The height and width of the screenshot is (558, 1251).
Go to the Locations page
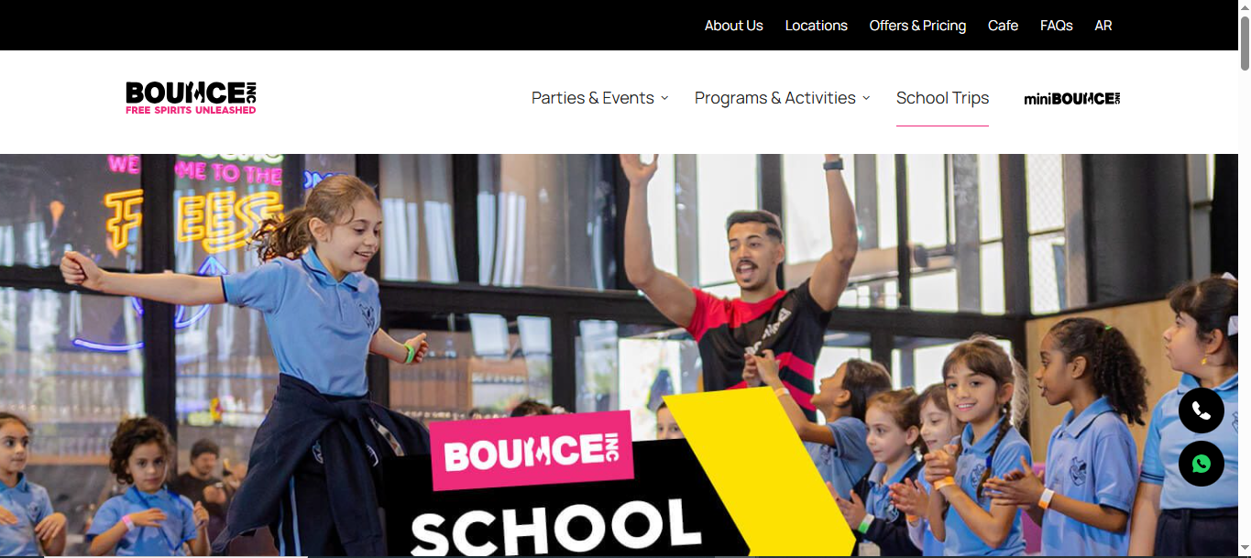816,26
